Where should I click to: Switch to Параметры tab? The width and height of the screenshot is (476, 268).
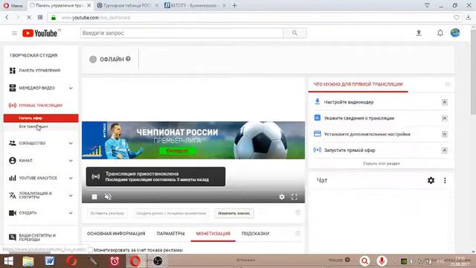(170, 233)
